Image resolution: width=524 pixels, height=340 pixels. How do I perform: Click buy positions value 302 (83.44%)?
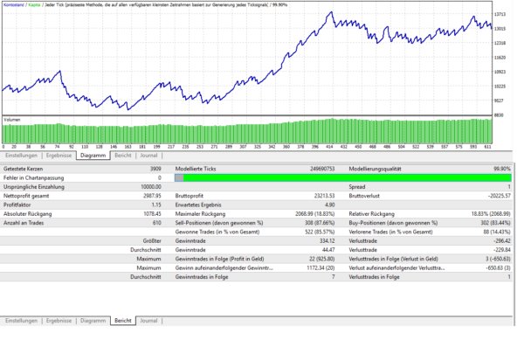[495, 223]
